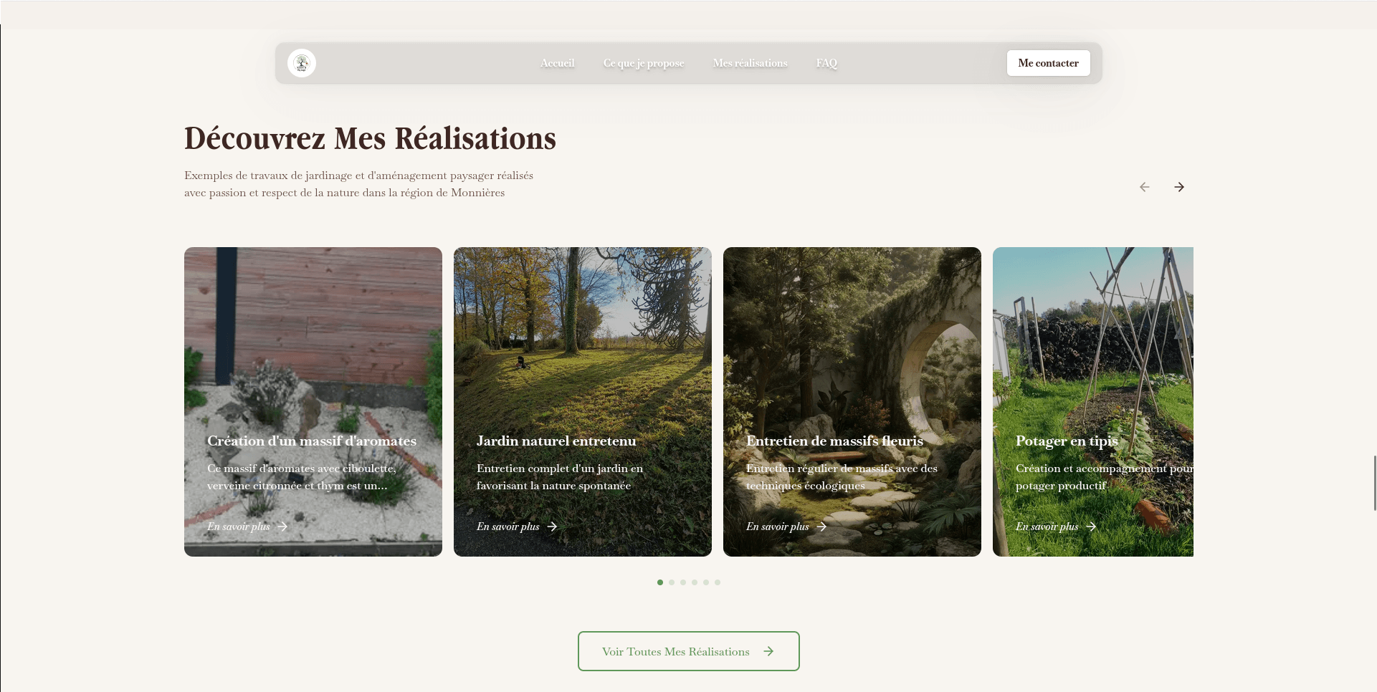
Task: Open the Accueil menu item
Action: click(557, 63)
